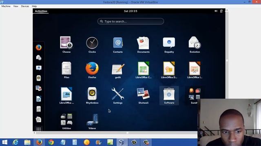Click Firefox in the GNOME dash
Image resolution: width=261 pixels, height=146 pixels.
tap(39, 47)
